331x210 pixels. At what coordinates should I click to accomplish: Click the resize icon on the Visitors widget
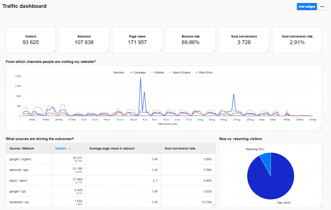[53, 51]
